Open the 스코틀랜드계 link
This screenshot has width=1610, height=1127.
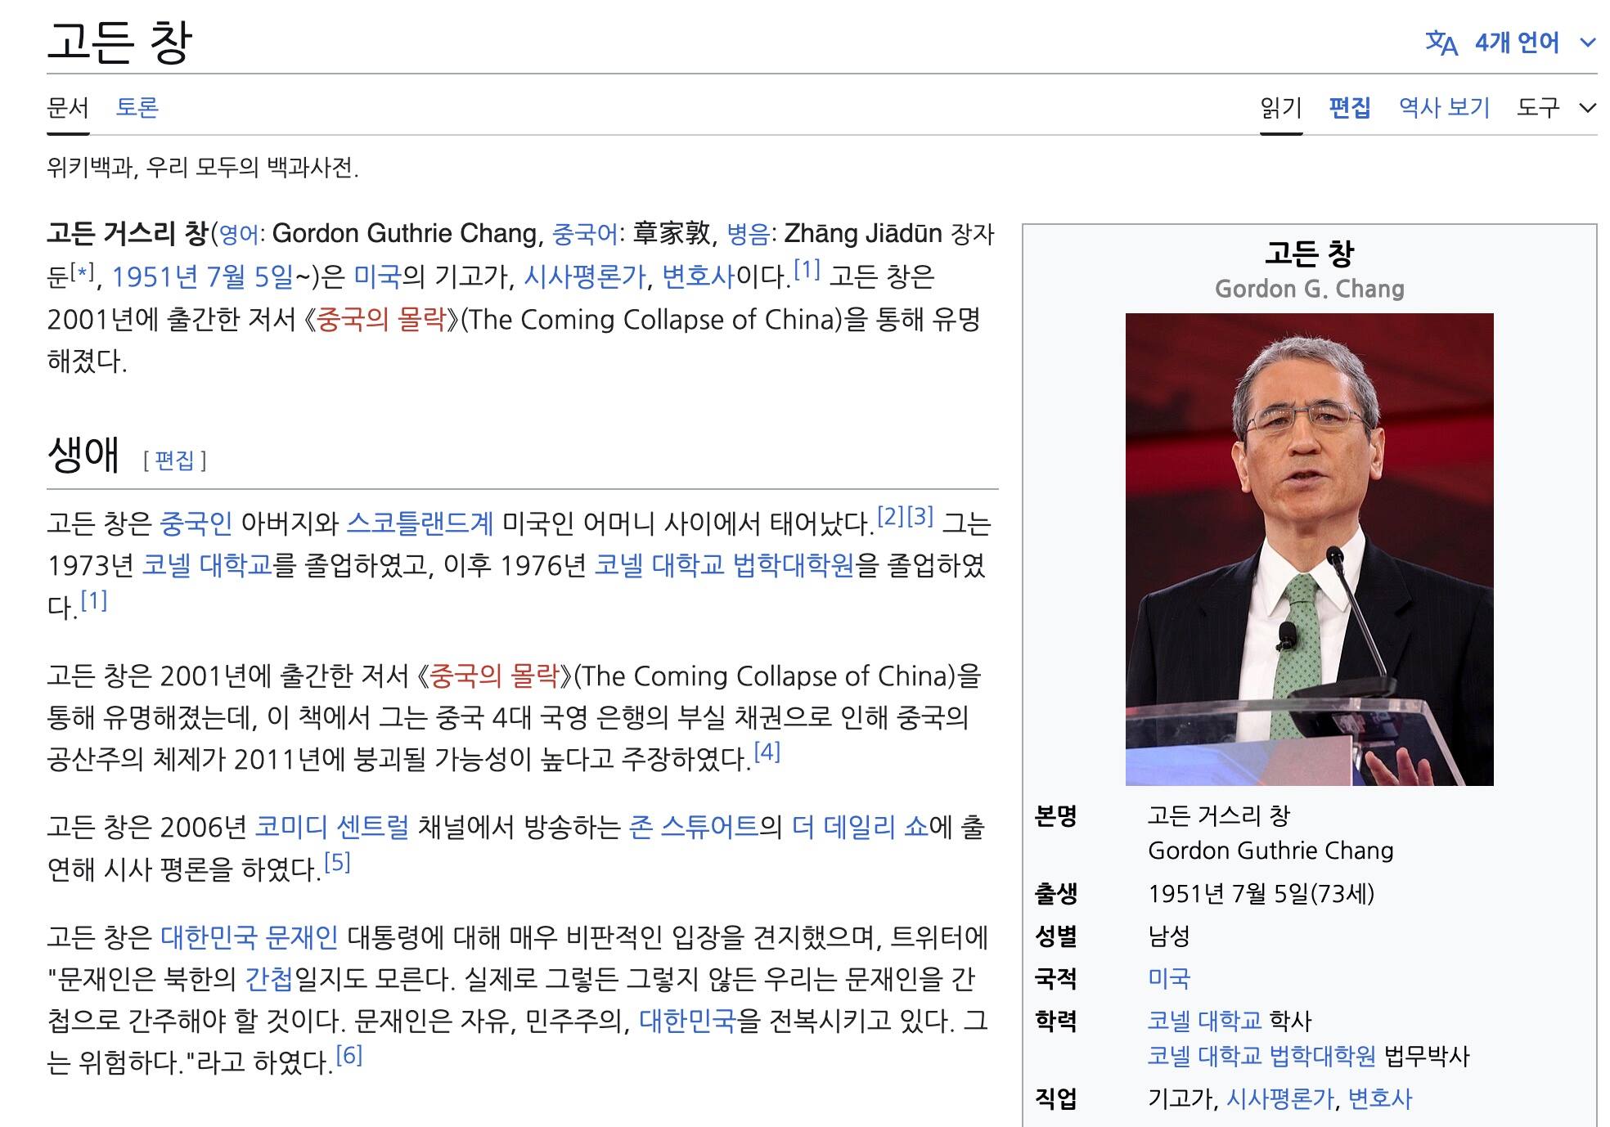click(420, 523)
